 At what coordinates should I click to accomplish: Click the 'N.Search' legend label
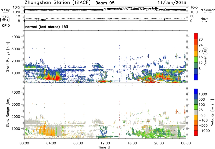coord(207,10)
